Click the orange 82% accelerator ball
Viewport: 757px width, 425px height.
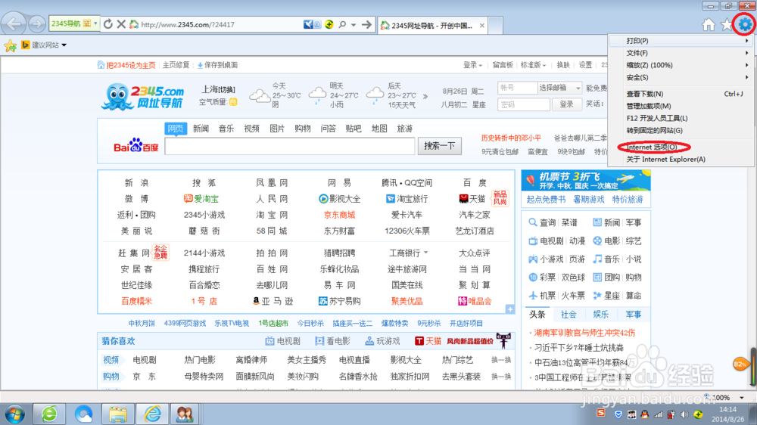(740, 364)
